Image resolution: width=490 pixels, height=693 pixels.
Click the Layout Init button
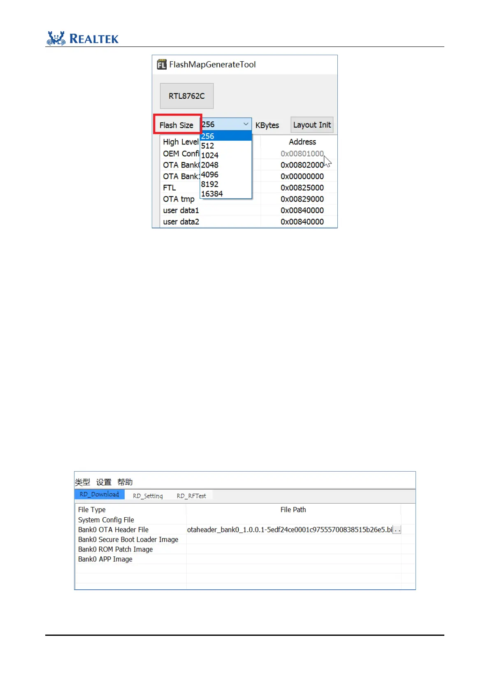pyautogui.click(x=312, y=125)
